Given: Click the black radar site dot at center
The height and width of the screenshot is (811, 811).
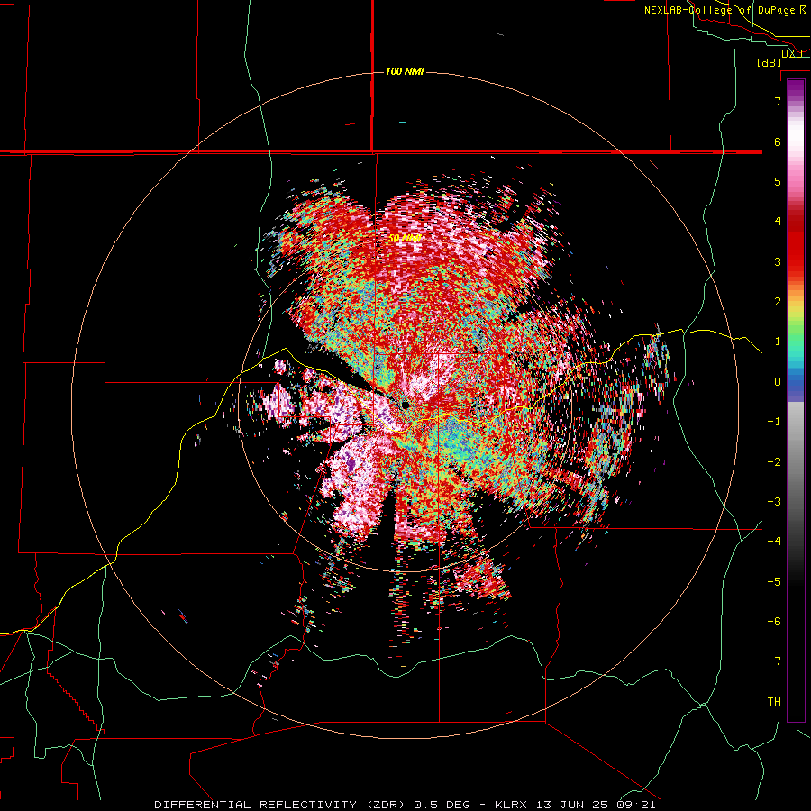Looking at the screenshot, I should click(x=405, y=404).
